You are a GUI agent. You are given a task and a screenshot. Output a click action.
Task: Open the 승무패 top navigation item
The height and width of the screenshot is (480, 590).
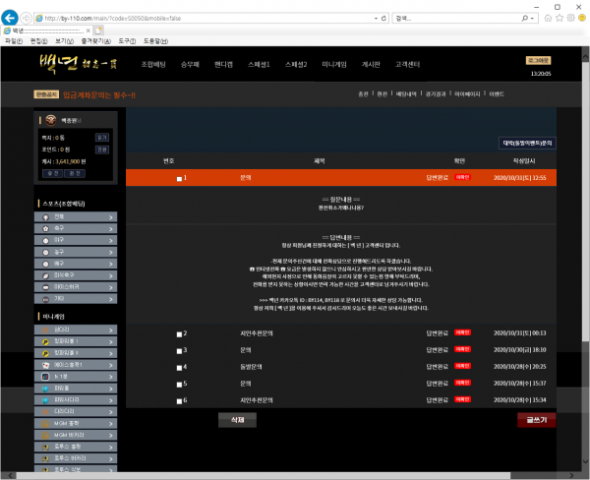[x=190, y=64]
